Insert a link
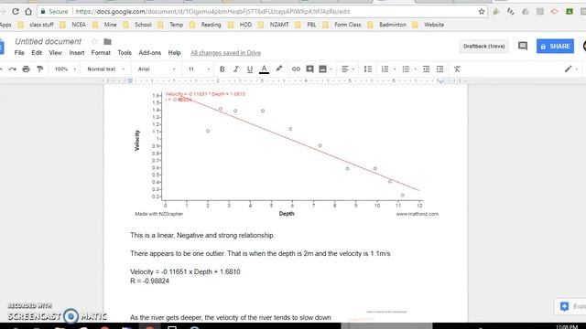The width and height of the screenshot is (586, 329). (x=296, y=69)
